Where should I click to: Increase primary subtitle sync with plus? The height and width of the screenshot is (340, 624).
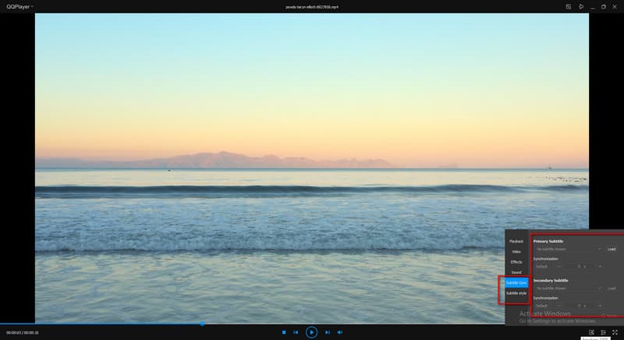[x=600, y=266]
